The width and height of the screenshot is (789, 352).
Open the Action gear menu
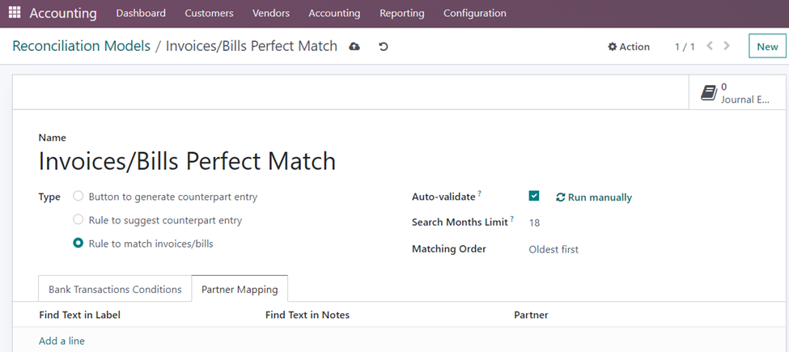tap(629, 47)
